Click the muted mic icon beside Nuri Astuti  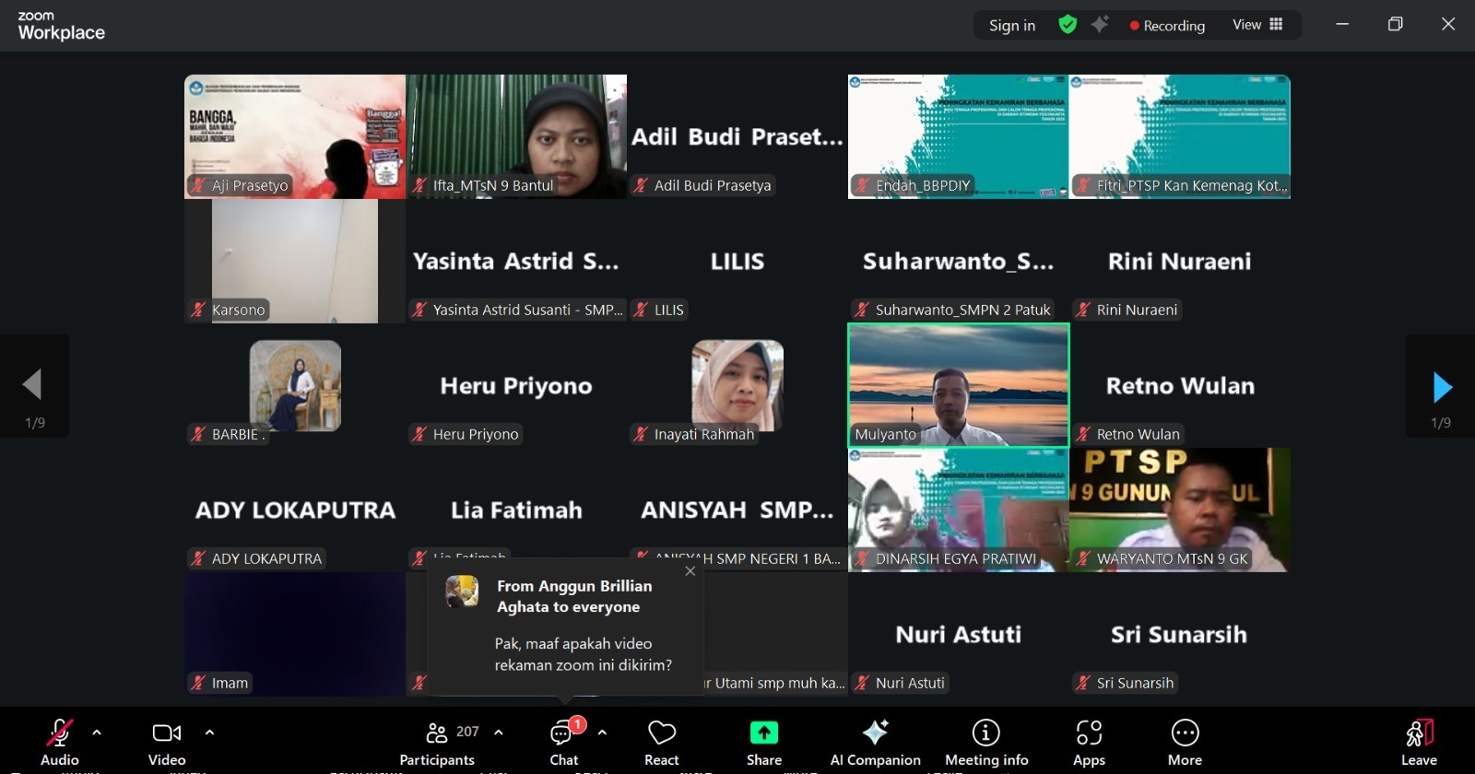(x=861, y=683)
